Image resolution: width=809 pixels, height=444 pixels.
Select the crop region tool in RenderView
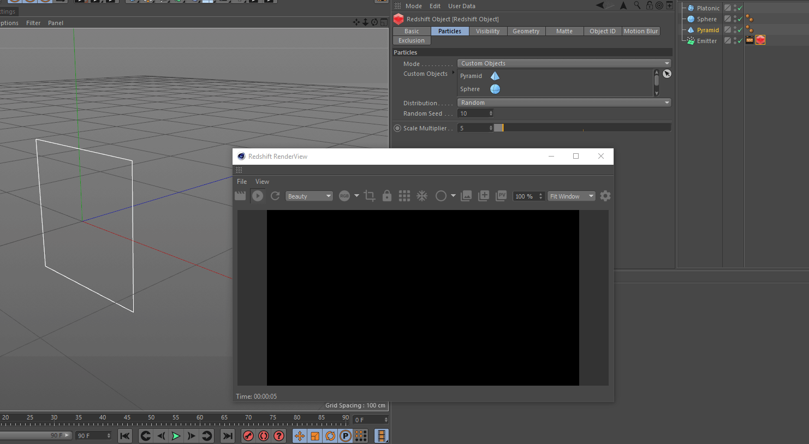tap(370, 196)
